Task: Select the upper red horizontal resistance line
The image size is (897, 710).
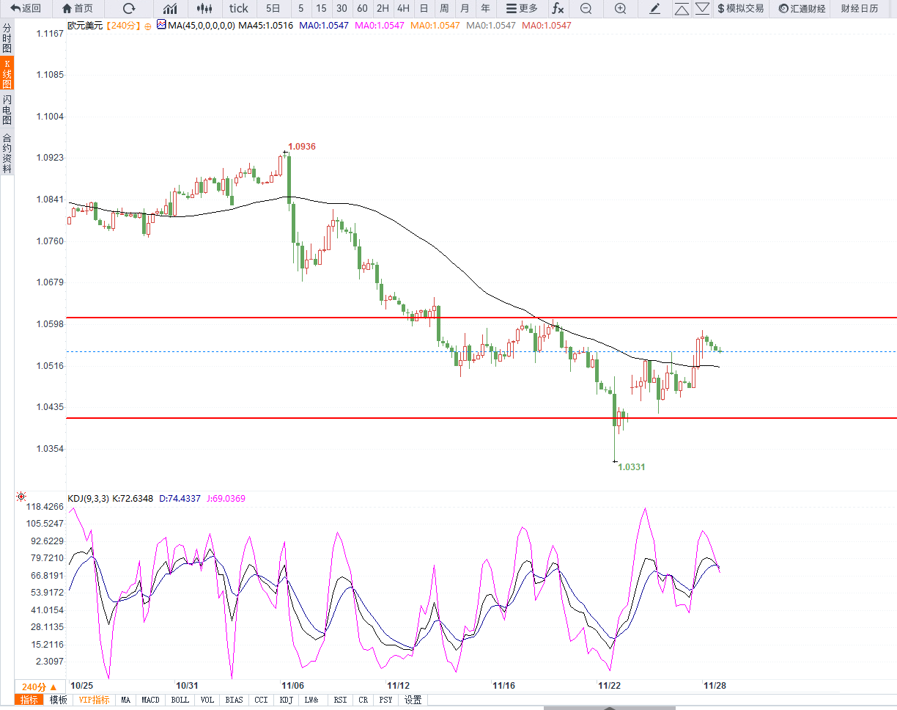Action: click(x=481, y=318)
